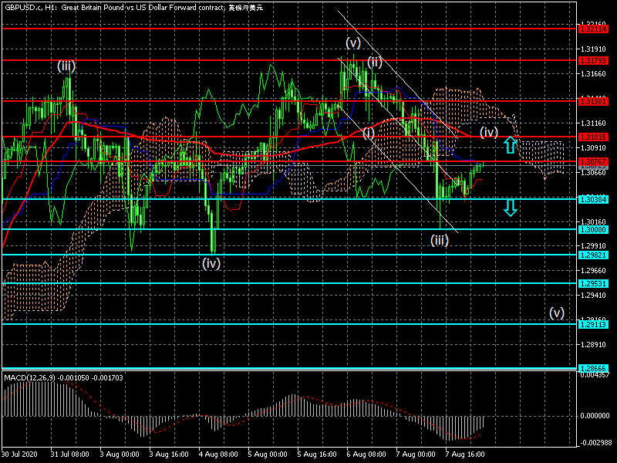Click the cyan 1.29113 price label
617x463 pixels.
(593, 324)
